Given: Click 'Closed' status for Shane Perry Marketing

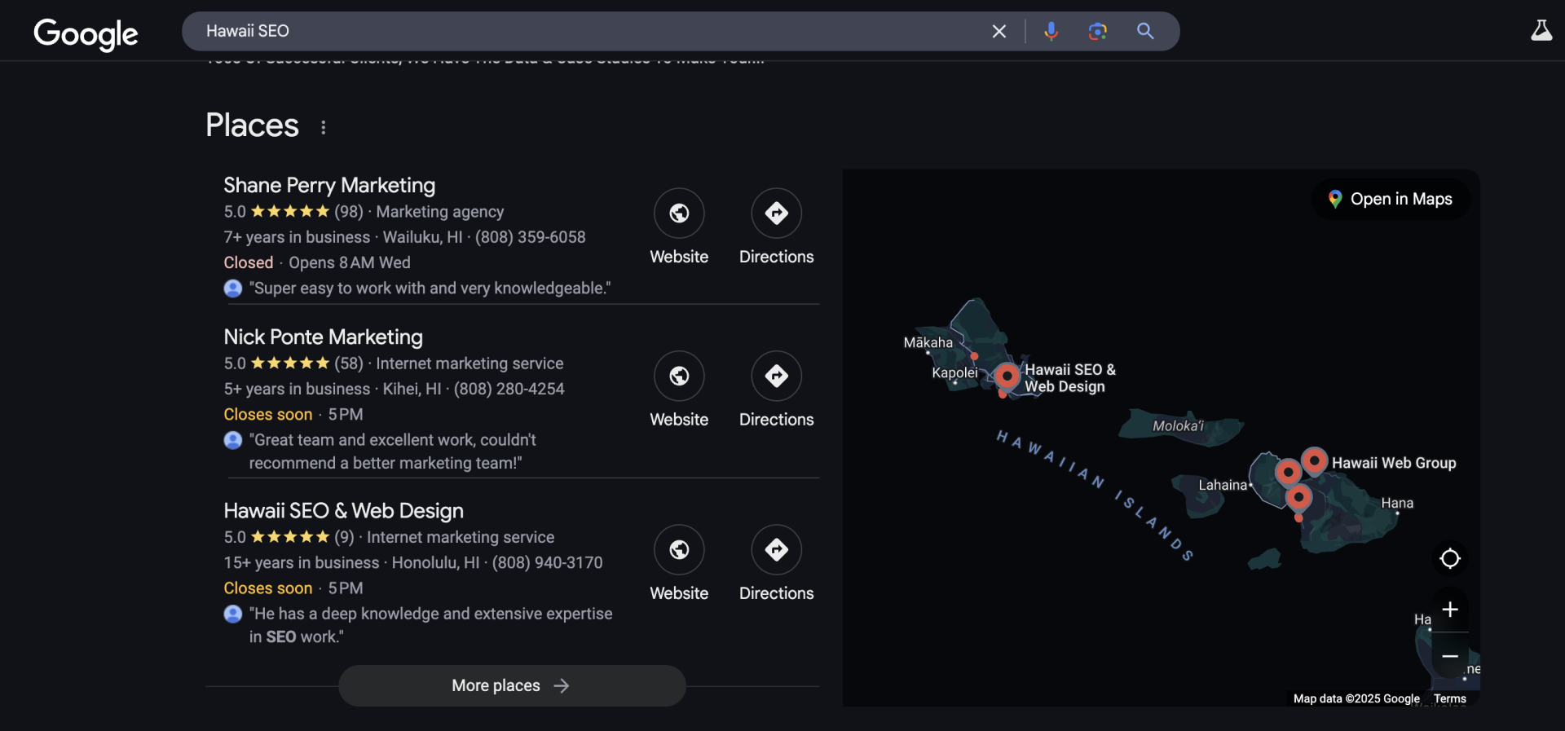Looking at the screenshot, I should [x=249, y=262].
